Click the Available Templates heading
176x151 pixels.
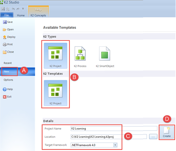[60, 28]
